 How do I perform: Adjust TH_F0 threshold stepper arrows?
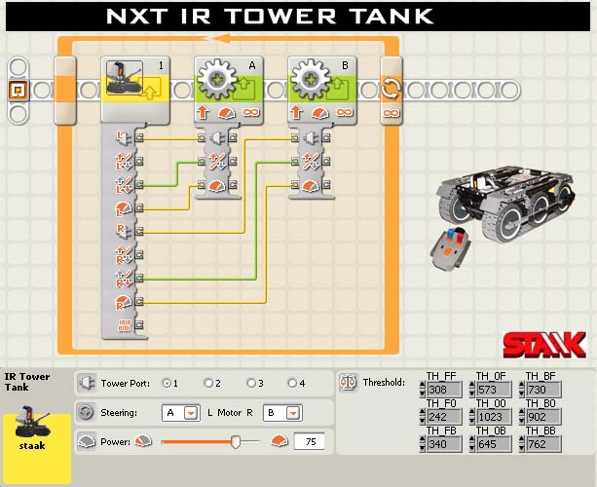(422, 417)
